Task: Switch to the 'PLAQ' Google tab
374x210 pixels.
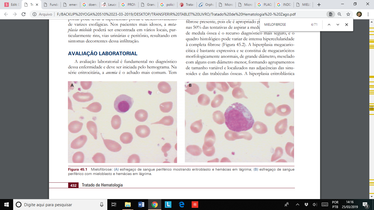Action: point(264,5)
